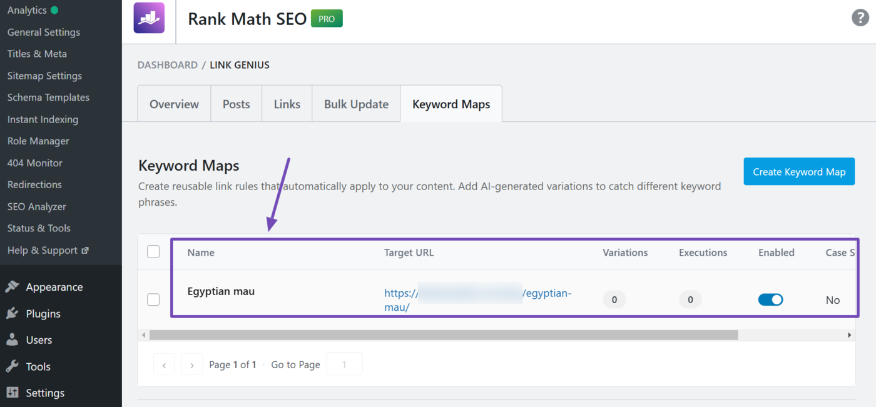Image resolution: width=876 pixels, height=407 pixels.
Task: Click the scrollbar right arrow
Action: pyautogui.click(x=849, y=335)
